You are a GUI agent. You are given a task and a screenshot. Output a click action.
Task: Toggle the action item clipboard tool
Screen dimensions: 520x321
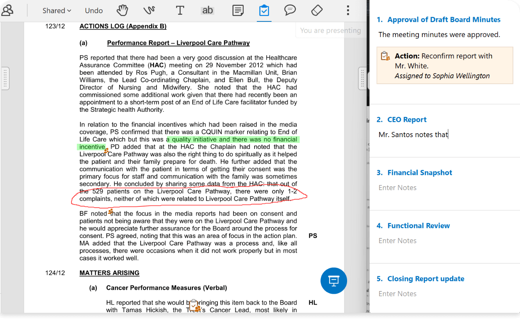pyautogui.click(x=264, y=10)
